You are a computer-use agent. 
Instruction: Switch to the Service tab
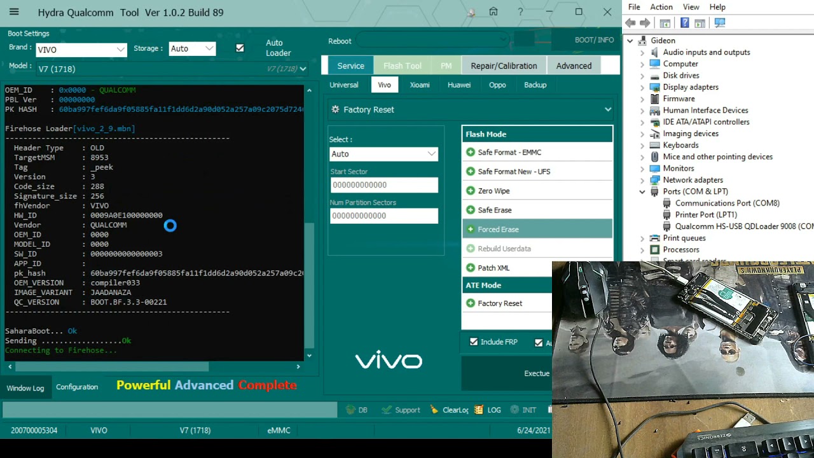pyautogui.click(x=350, y=66)
